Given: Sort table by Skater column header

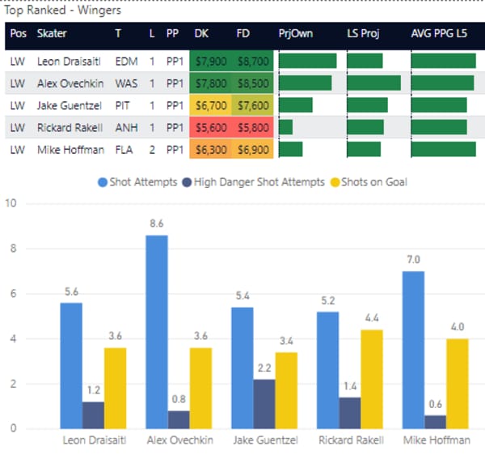Looking at the screenshot, I should (x=52, y=33).
